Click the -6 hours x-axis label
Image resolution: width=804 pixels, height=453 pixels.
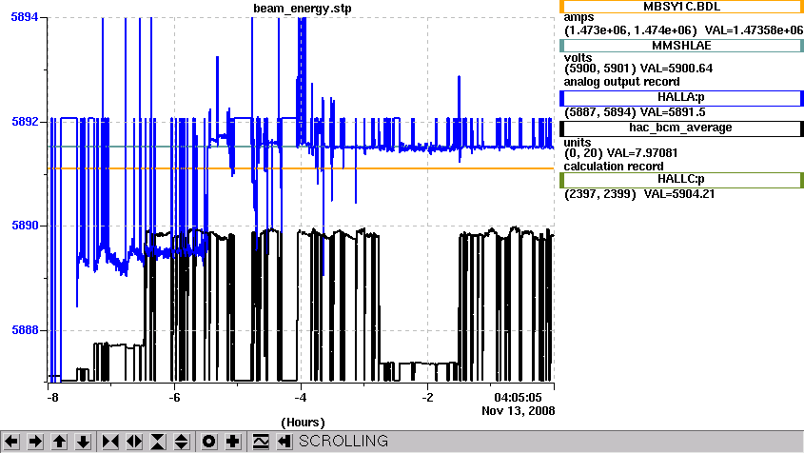[174, 398]
